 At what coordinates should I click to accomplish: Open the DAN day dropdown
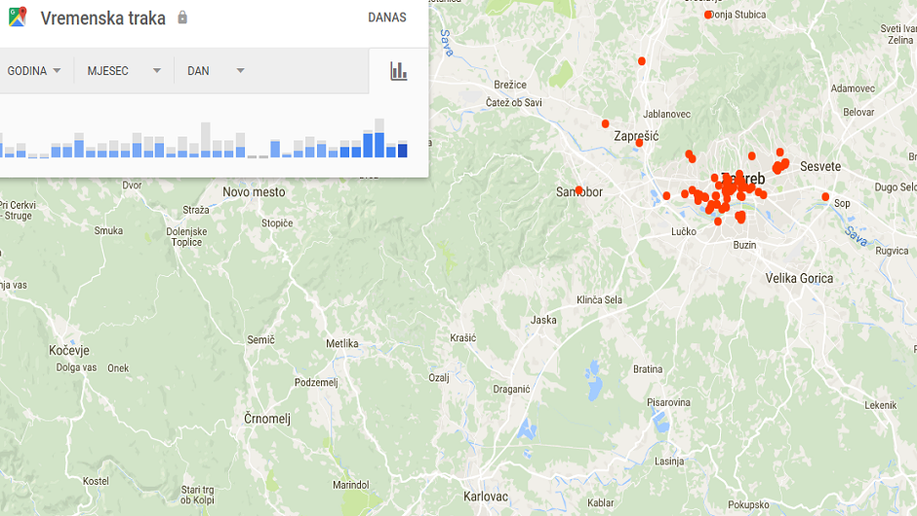tap(215, 71)
